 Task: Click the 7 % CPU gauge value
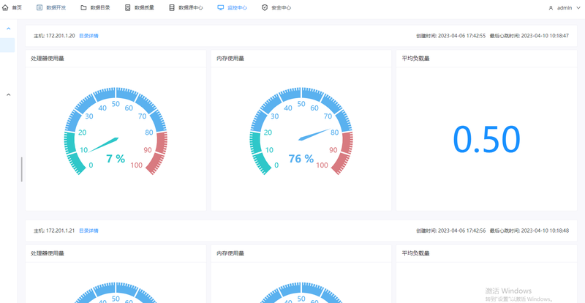coord(116,159)
